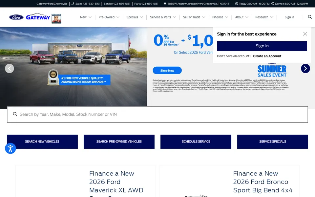Expand the Specials menu
The width and height of the screenshot is (315, 197).
[135, 17]
